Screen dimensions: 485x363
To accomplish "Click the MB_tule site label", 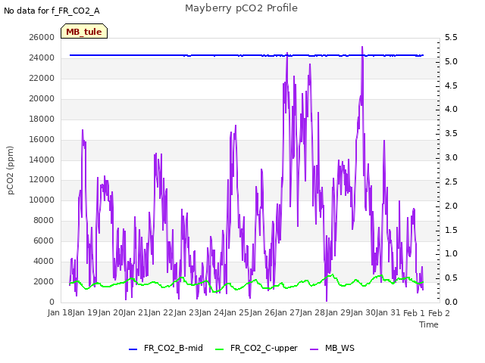I will [84, 31].
